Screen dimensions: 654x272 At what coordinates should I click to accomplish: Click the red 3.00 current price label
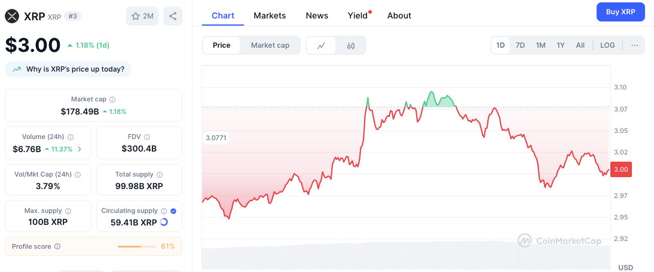click(621, 170)
